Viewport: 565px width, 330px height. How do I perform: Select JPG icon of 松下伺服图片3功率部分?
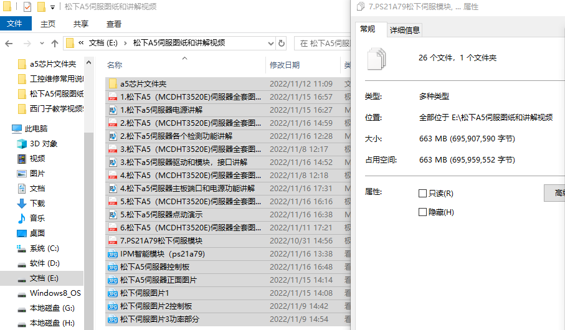pyautogui.click(x=113, y=319)
